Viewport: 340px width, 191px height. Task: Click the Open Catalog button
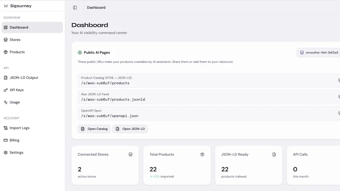(x=94, y=129)
